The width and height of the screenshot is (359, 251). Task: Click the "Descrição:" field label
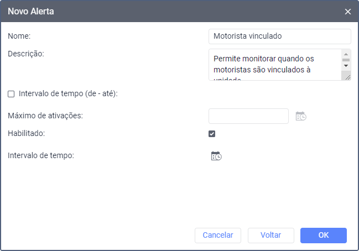click(x=26, y=54)
